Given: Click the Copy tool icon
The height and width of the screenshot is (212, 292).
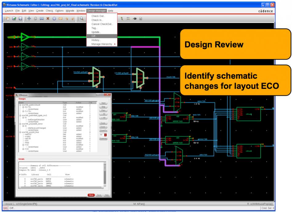Looking at the screenshot, I should (35, 18).
